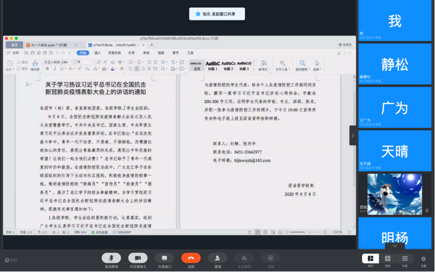Click the Format Painter tool
This screenshot has width=435, height=272.
[x=35, y=65]
